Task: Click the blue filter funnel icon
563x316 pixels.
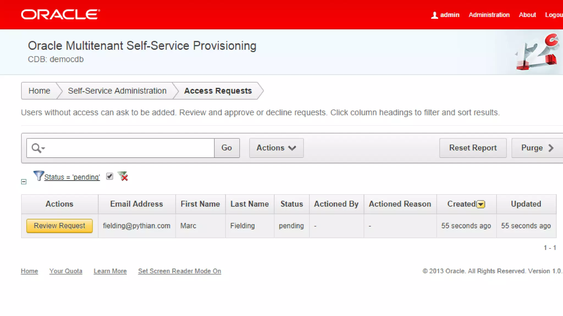Action: click(38, 176)
